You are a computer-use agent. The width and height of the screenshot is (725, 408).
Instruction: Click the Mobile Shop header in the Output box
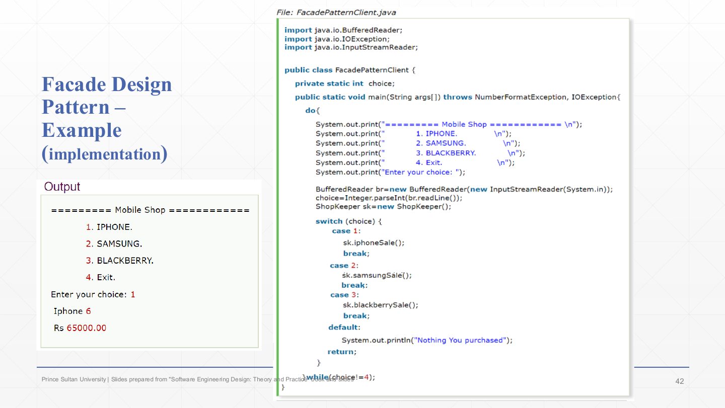[x=150, y=210]
